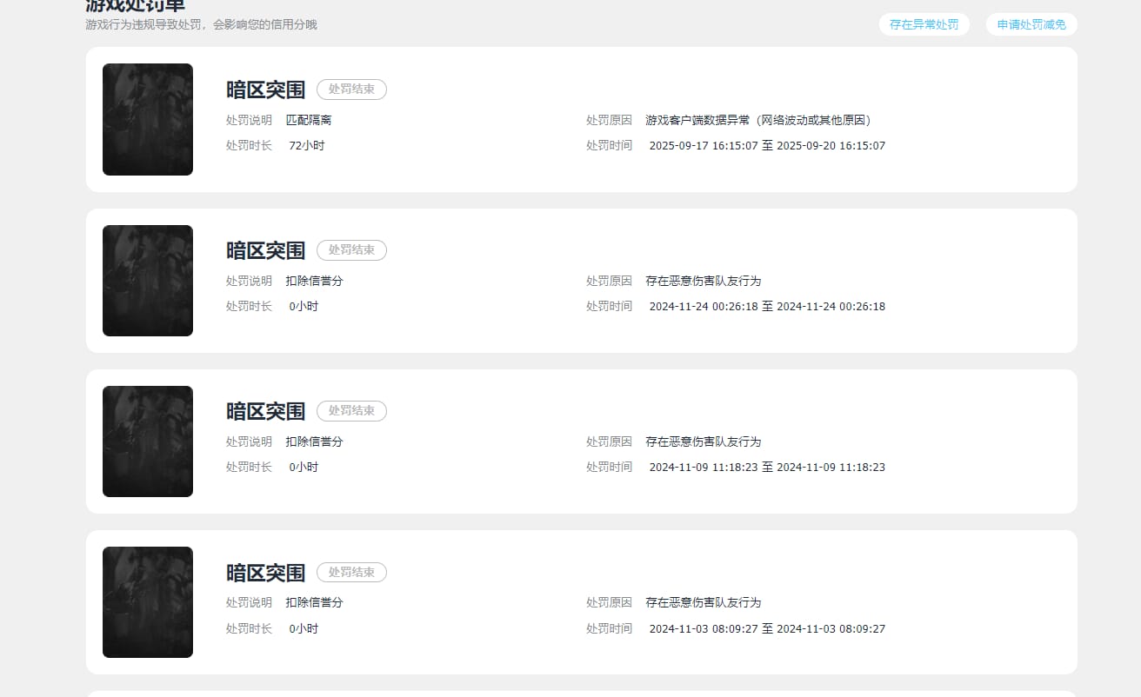Click the 处罚结束 badge on 72小时 penalty card
Screen dimensions: 1141x697
(351, 89)
